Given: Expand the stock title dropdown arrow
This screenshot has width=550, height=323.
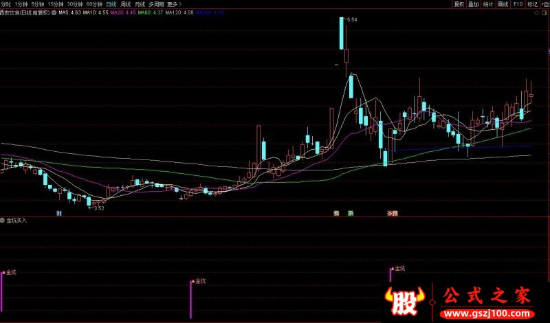Looking at the screenshot, I should point(54,12).
